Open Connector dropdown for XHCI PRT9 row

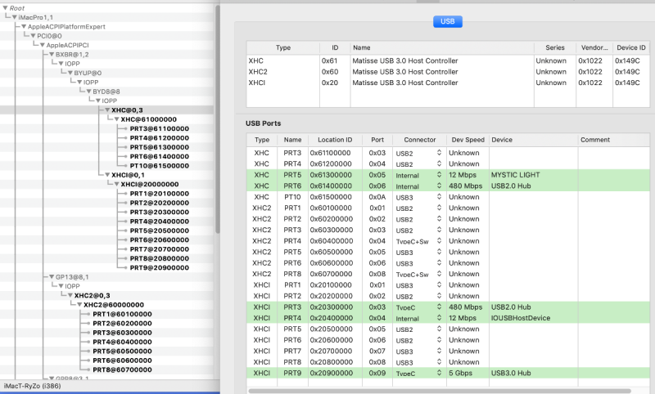pos(438,373)
